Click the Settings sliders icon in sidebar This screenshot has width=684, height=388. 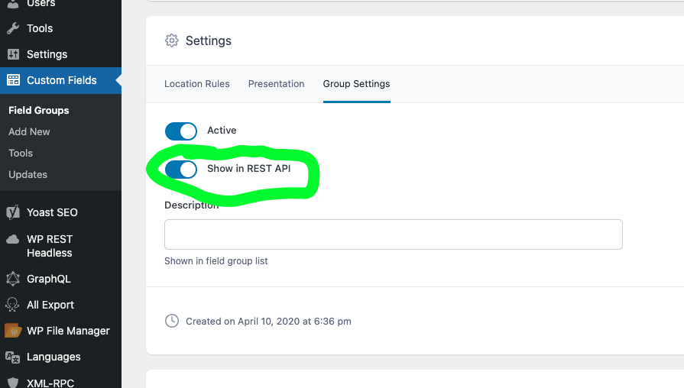(x=13, y=54)
